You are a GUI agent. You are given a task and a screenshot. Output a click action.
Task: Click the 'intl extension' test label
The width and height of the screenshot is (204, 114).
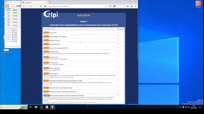(54, 63)
